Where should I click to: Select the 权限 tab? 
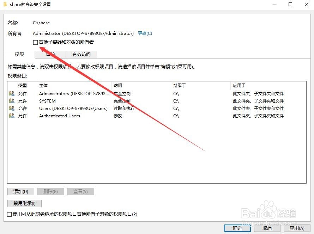pyautogui.click(x=19, y=54)
